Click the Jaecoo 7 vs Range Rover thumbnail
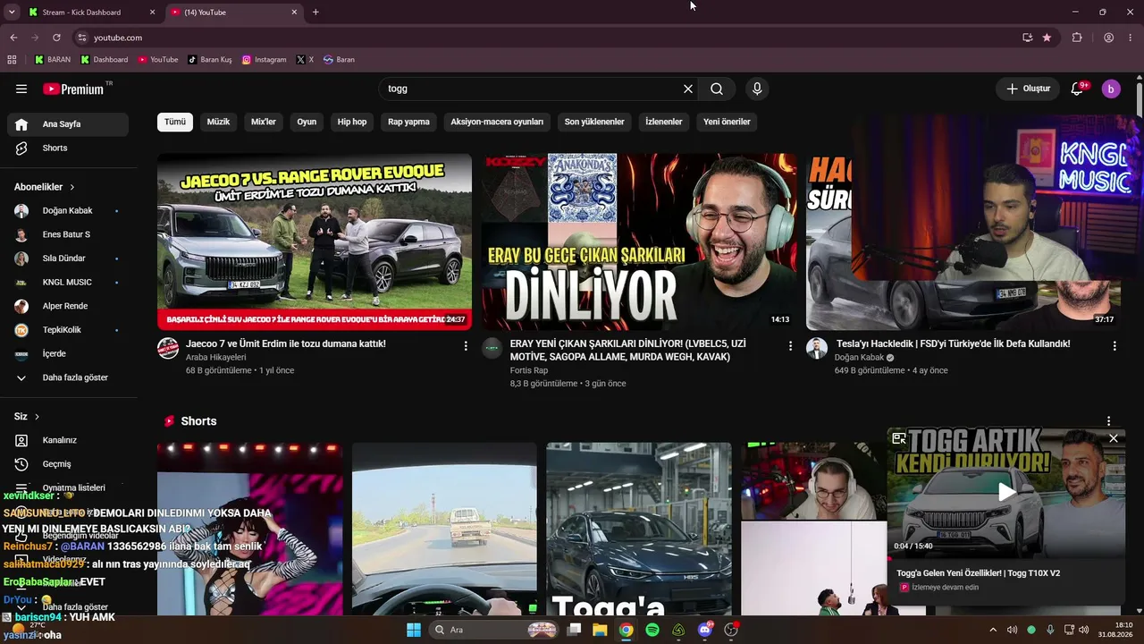This screenshot has height=644, width=1144. point(315,241)
